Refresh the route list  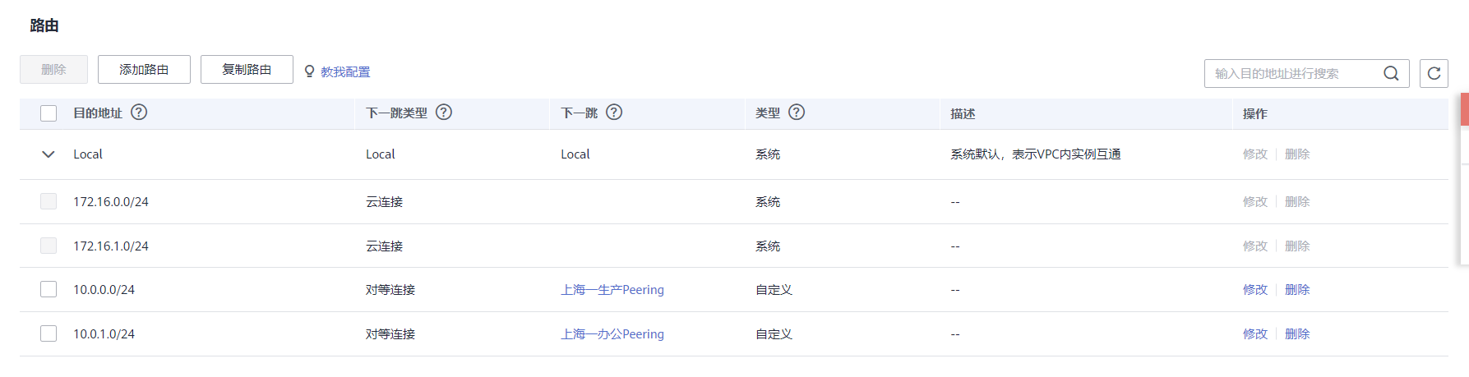click(1434, 73)
